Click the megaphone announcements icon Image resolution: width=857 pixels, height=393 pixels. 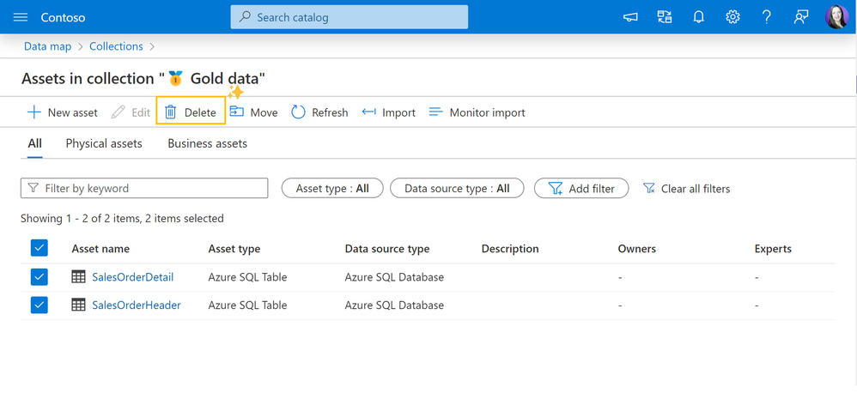tap(630, 17)
